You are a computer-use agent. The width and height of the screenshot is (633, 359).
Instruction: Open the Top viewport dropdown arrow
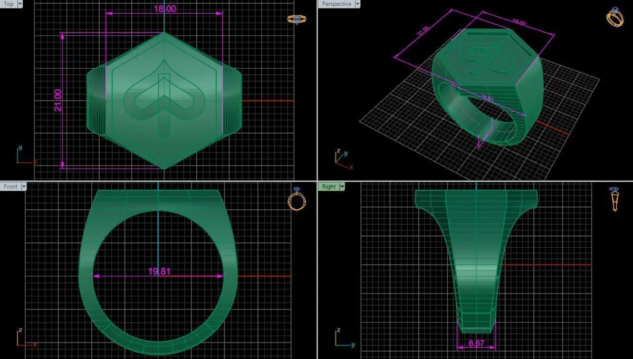click(x=20, y=4)
